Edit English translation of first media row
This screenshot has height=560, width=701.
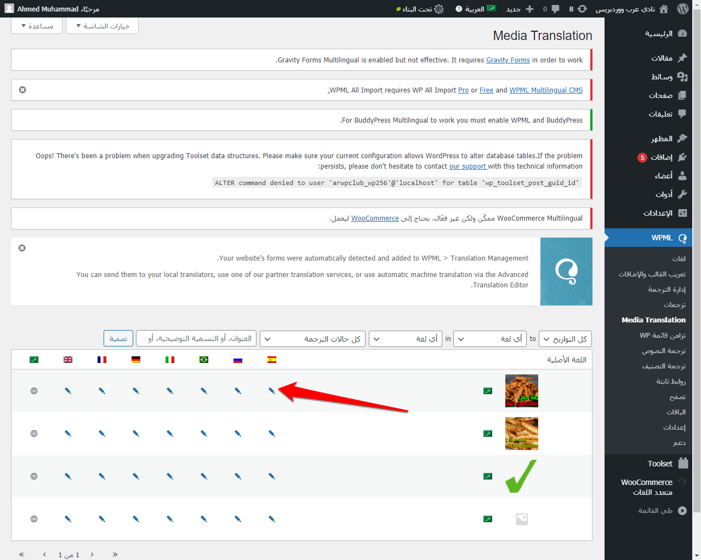point(68,391)
